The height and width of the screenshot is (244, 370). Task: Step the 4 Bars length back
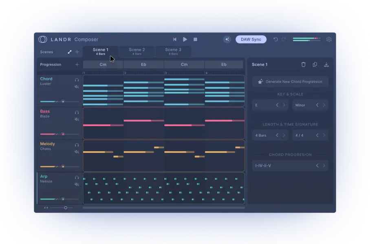[x=277, y=135]
